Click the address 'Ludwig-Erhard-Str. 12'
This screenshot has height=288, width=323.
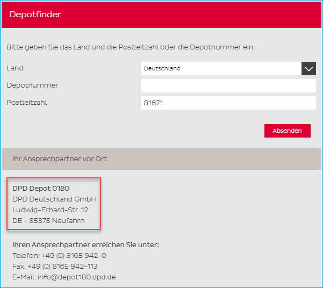51,210
